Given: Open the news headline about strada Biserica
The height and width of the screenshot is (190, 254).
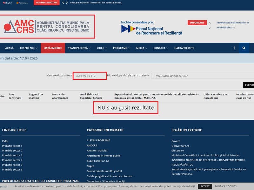Looking at the screenshot, I should point(96,3).
